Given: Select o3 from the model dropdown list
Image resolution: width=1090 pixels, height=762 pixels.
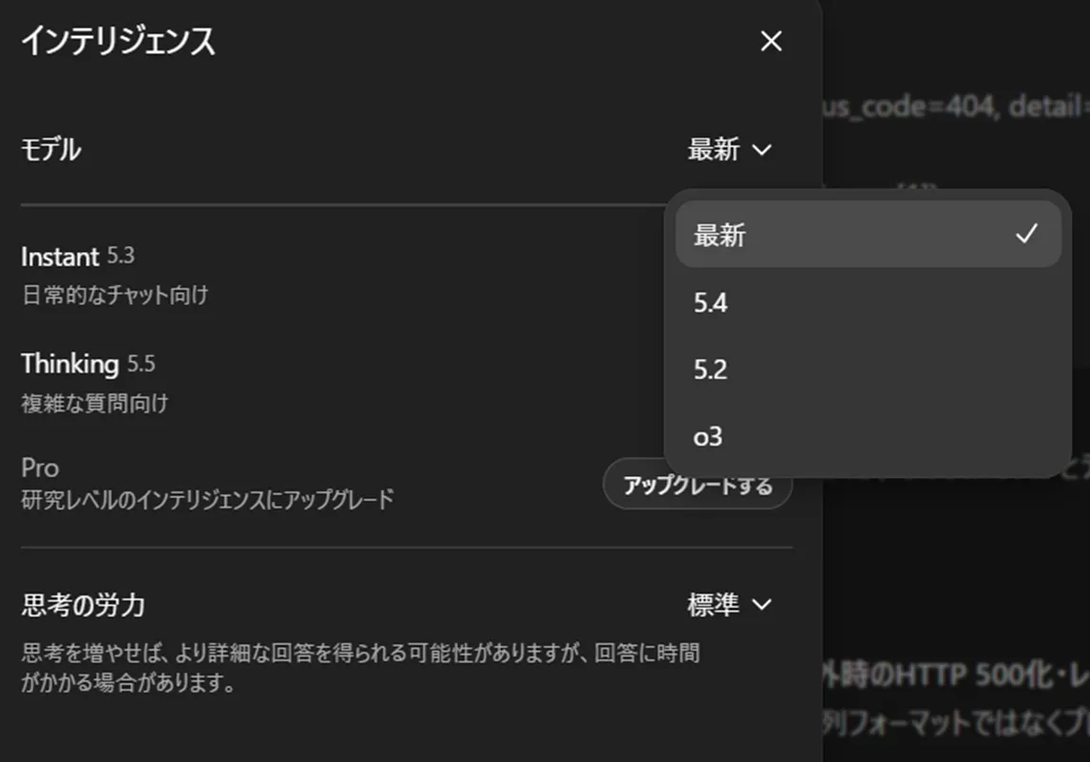Looking at the screenshot, I should (869, 437).
